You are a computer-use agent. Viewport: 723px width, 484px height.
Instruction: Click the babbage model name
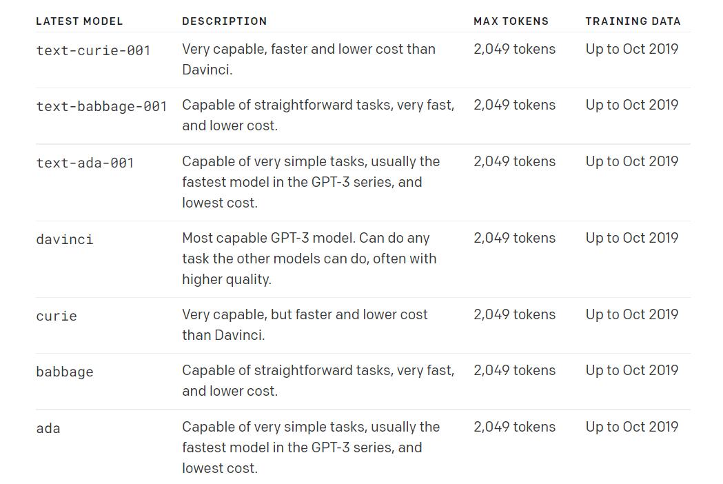coord(64,372)
